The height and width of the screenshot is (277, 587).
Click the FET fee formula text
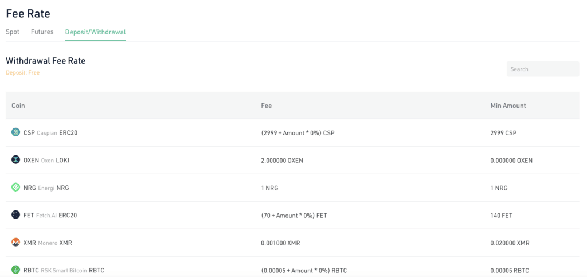pyautogui.click(x=293, y=216)
